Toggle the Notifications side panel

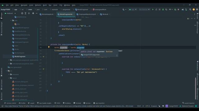(197, 66)
